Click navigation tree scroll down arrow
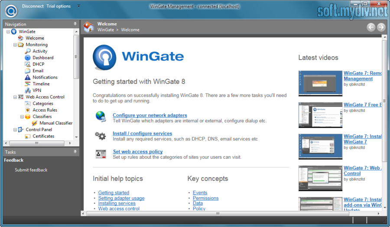The width and height of the screenshot is (390, 227). [76, 137]
